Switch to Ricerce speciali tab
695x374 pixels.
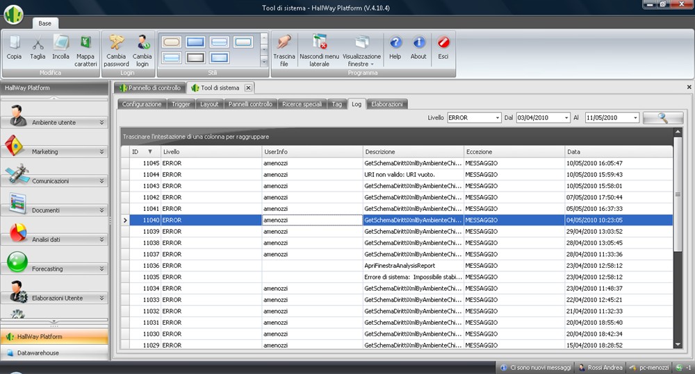[x=302, y=104]
